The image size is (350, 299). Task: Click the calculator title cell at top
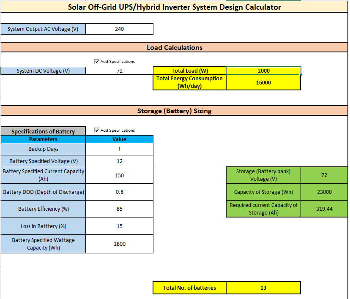click(174, 7)
